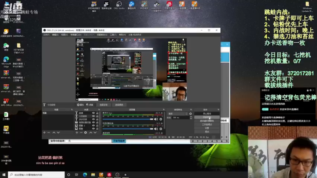Move source up with the arrow icon
The width and height of the screenshot is (317, 178).
(91, 133)
